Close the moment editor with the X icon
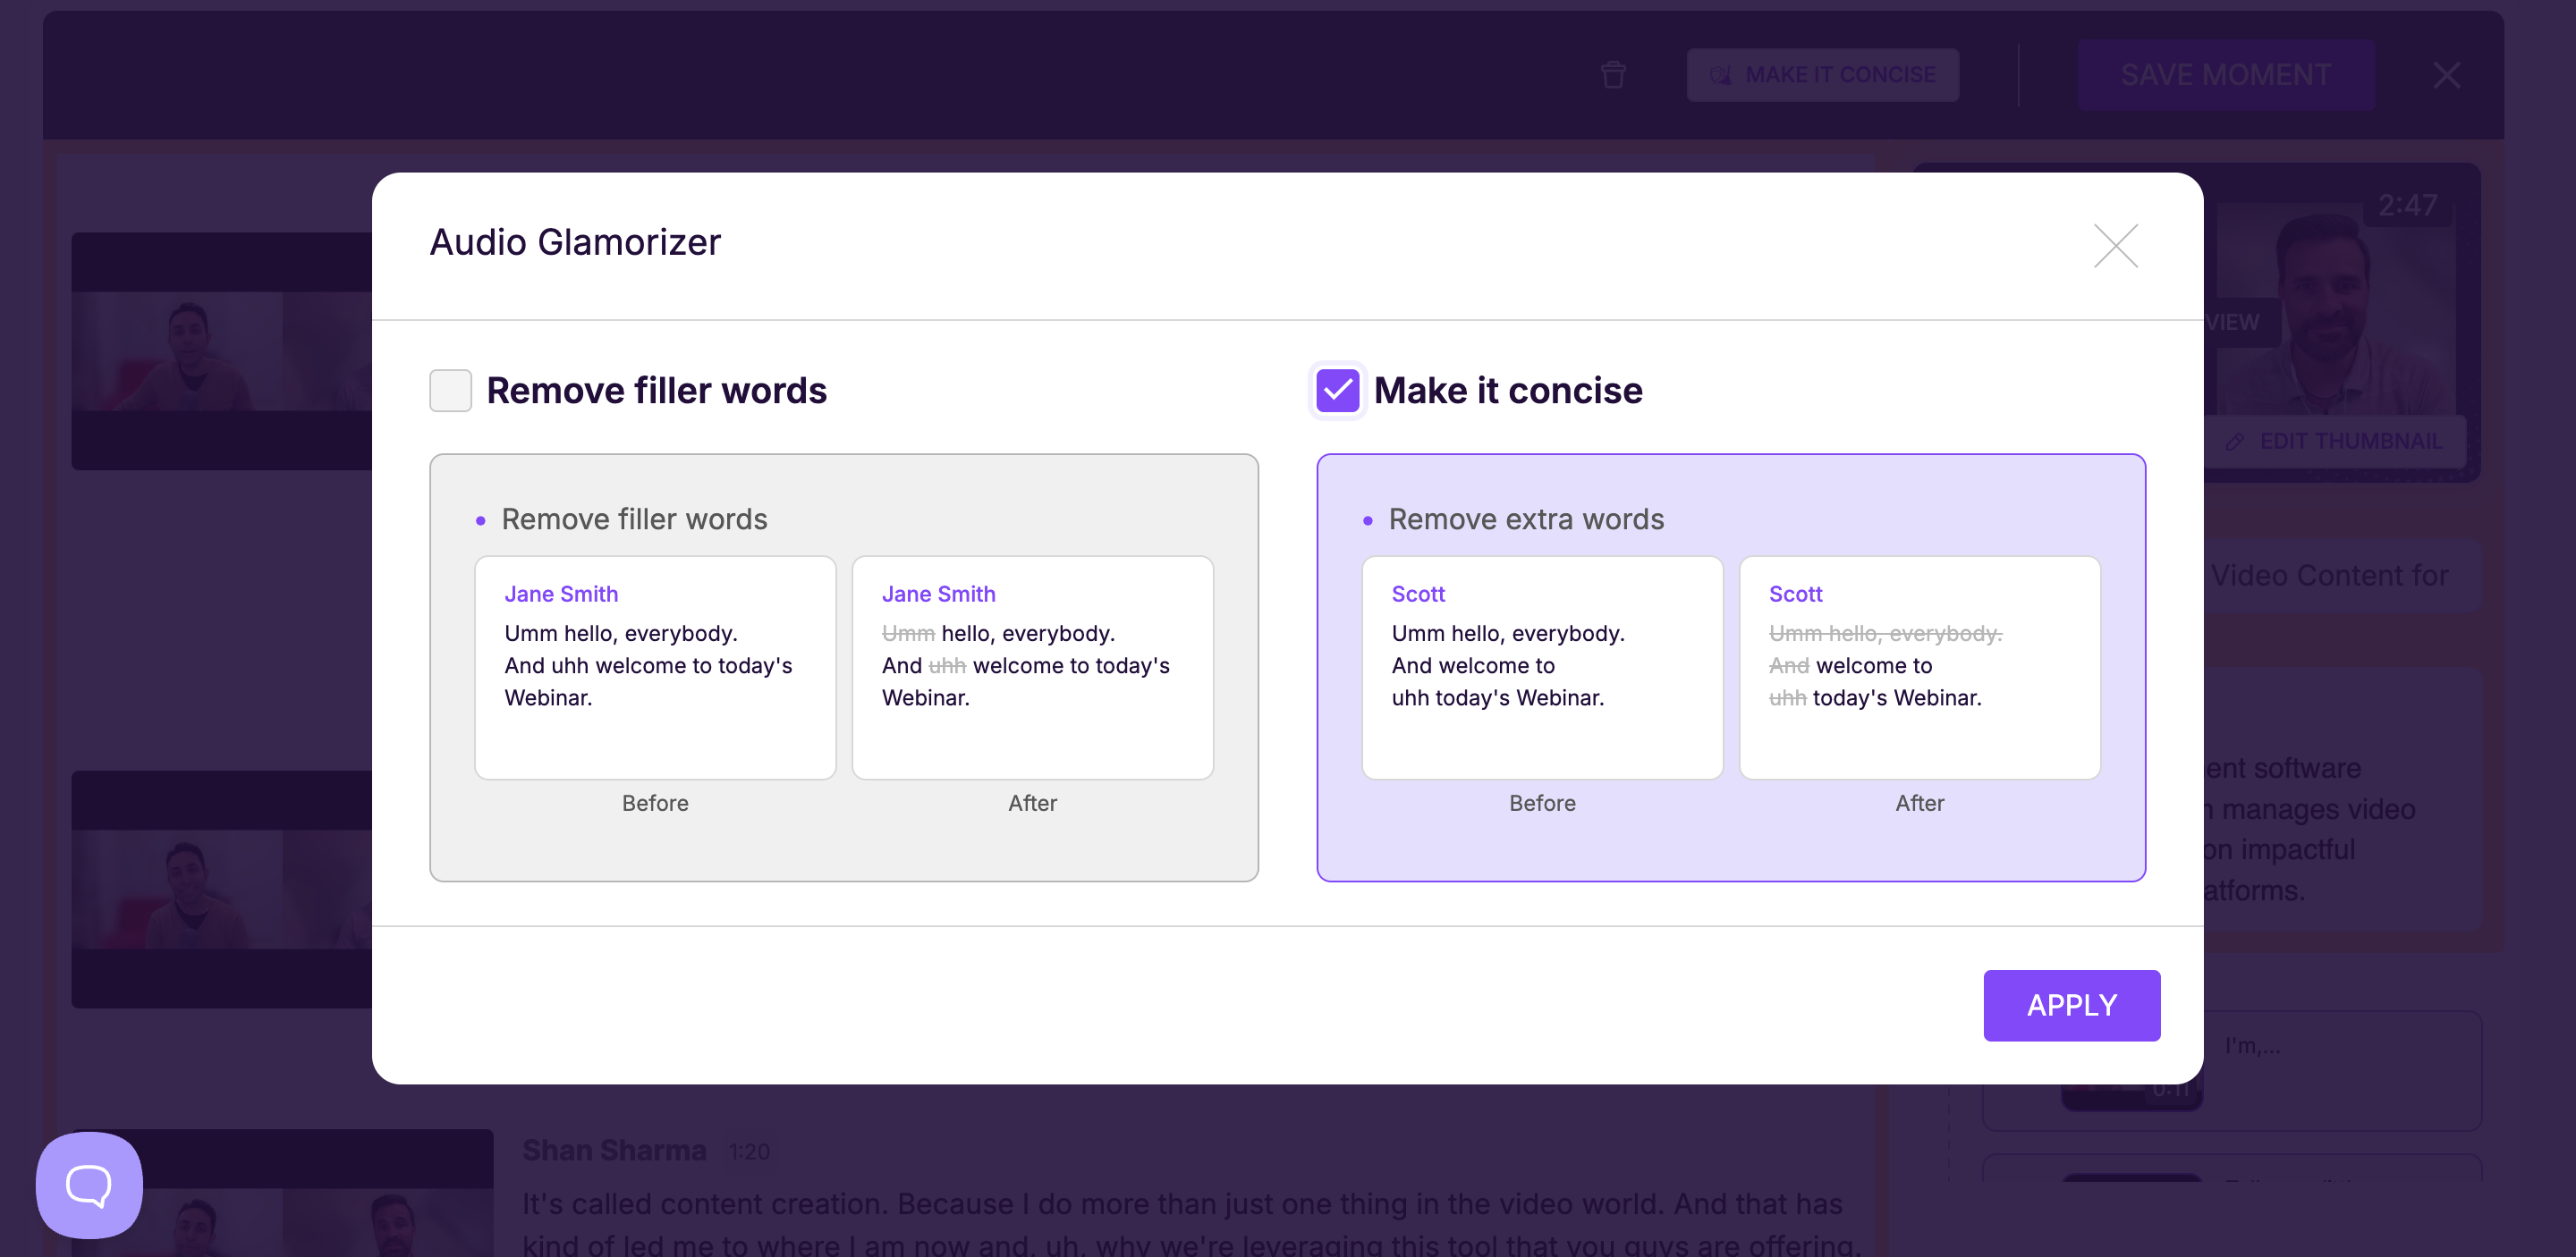 tap(2446, 75)
